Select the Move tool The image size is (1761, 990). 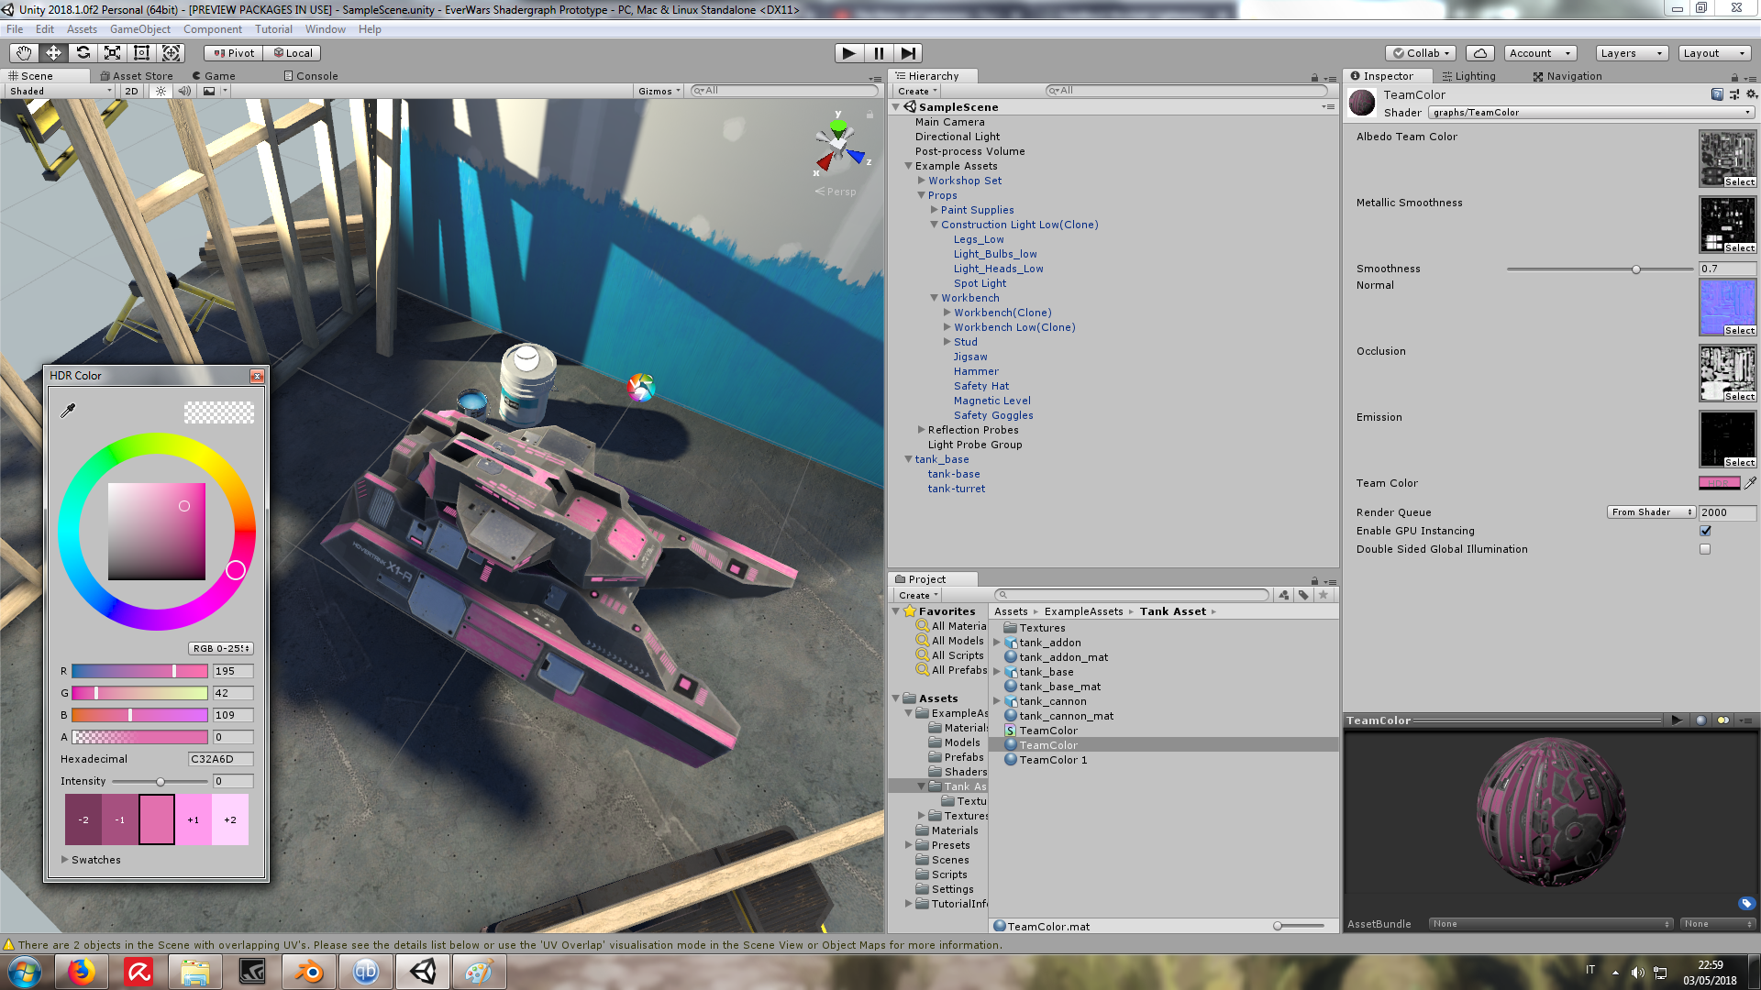53,53
